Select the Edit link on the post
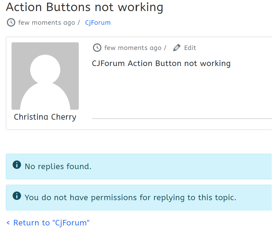The width and height of the screenshot is (272, 232). (190, 48)
